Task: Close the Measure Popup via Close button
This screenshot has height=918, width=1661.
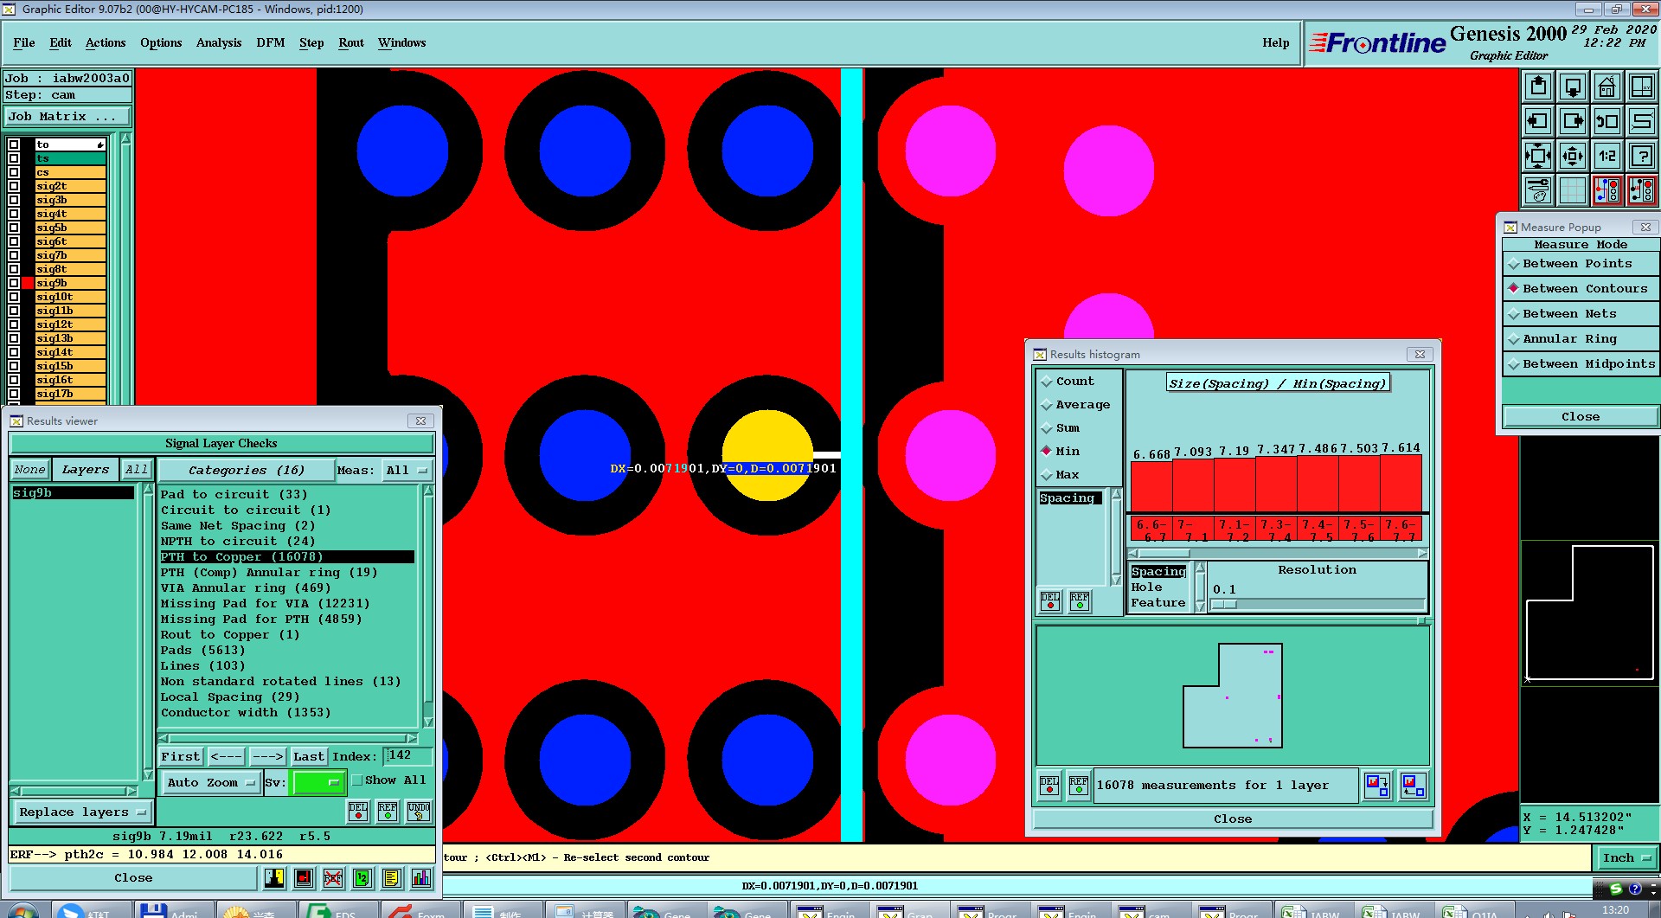Action: point(1581,417)
